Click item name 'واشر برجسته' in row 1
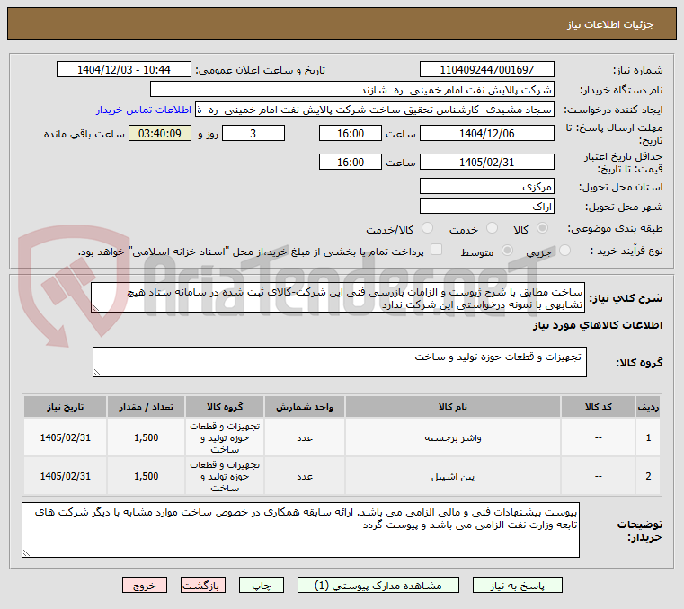684x609 pixels. 453,437
